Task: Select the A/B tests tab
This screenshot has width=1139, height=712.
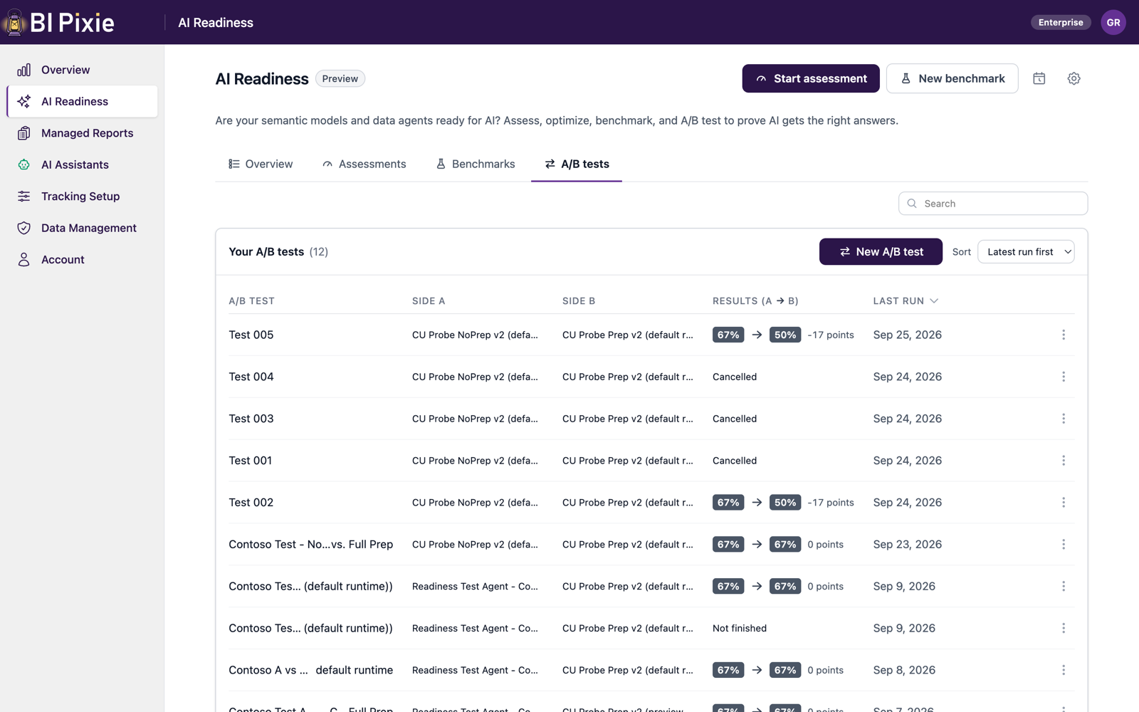Action: [x=577, y=164]
